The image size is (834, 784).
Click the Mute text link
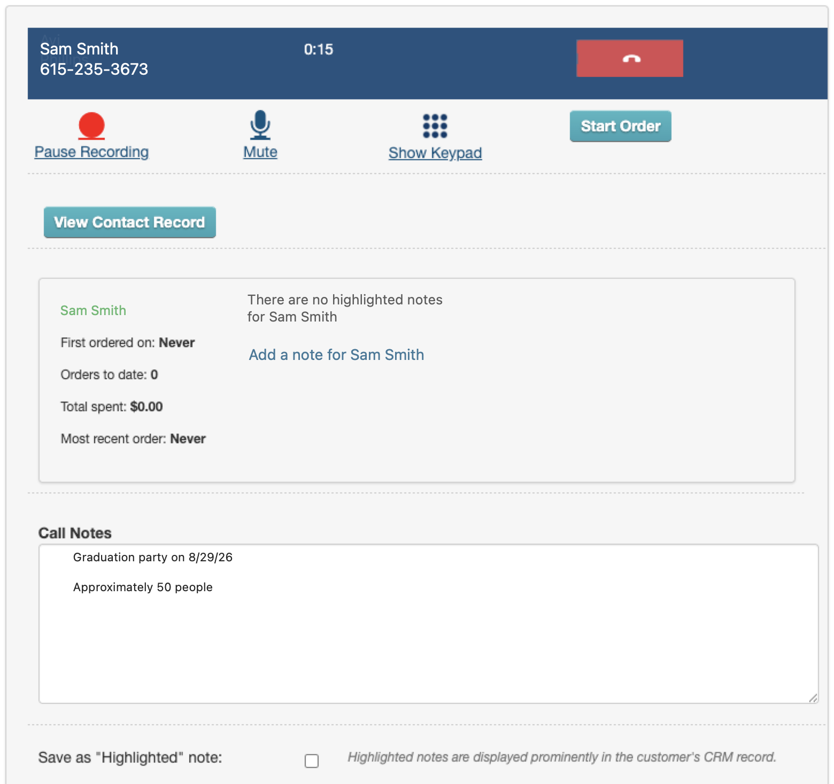[260, 152]
